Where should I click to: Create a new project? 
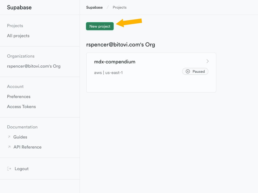click(x=100, y=26)
